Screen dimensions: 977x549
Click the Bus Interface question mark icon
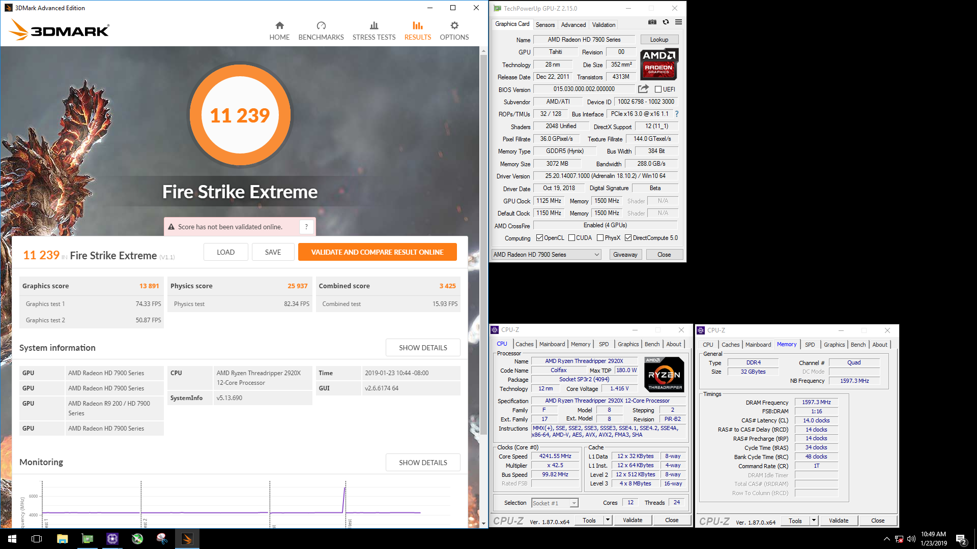tap(677, 114)
